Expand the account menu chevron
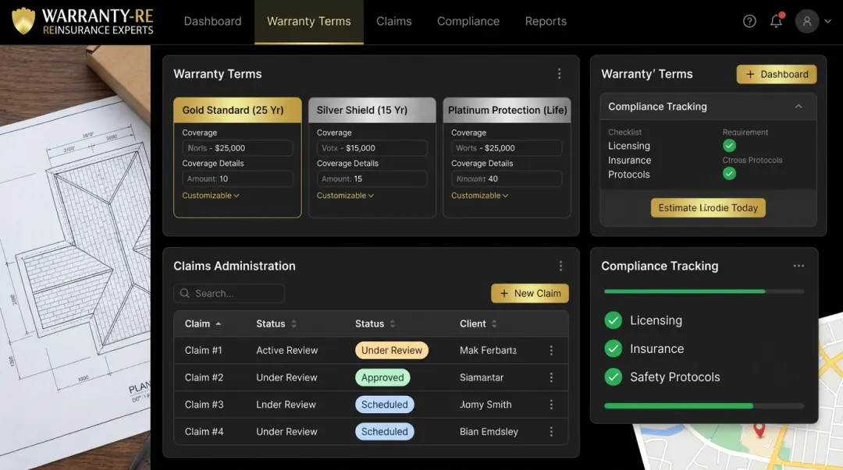The height and width of the screenshot is (470, 843). click(x=828, y=21)
